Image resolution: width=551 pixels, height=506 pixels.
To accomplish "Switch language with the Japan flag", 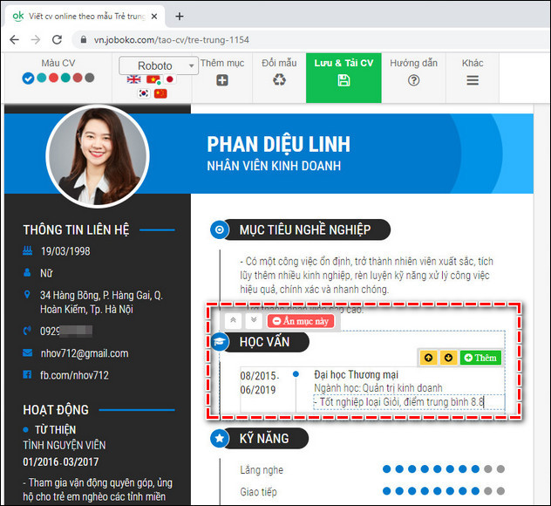I will pyautogui.click(x=170, y=79).
